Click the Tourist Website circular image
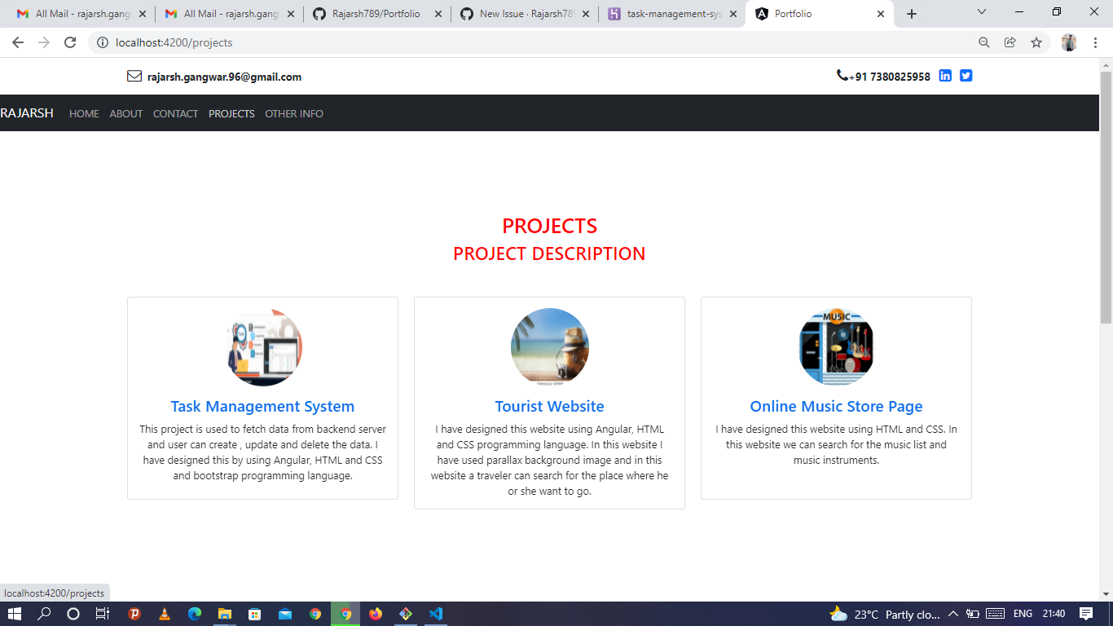 coord(549,346)
